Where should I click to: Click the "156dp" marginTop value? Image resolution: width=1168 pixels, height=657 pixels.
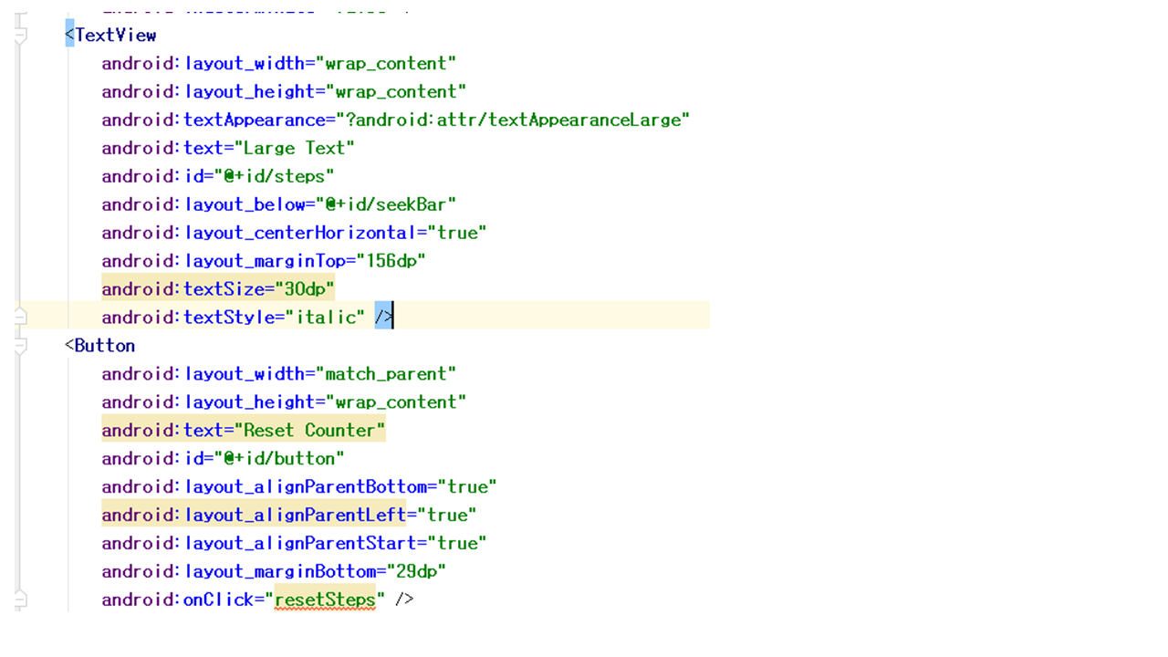[x=391, y=261]
